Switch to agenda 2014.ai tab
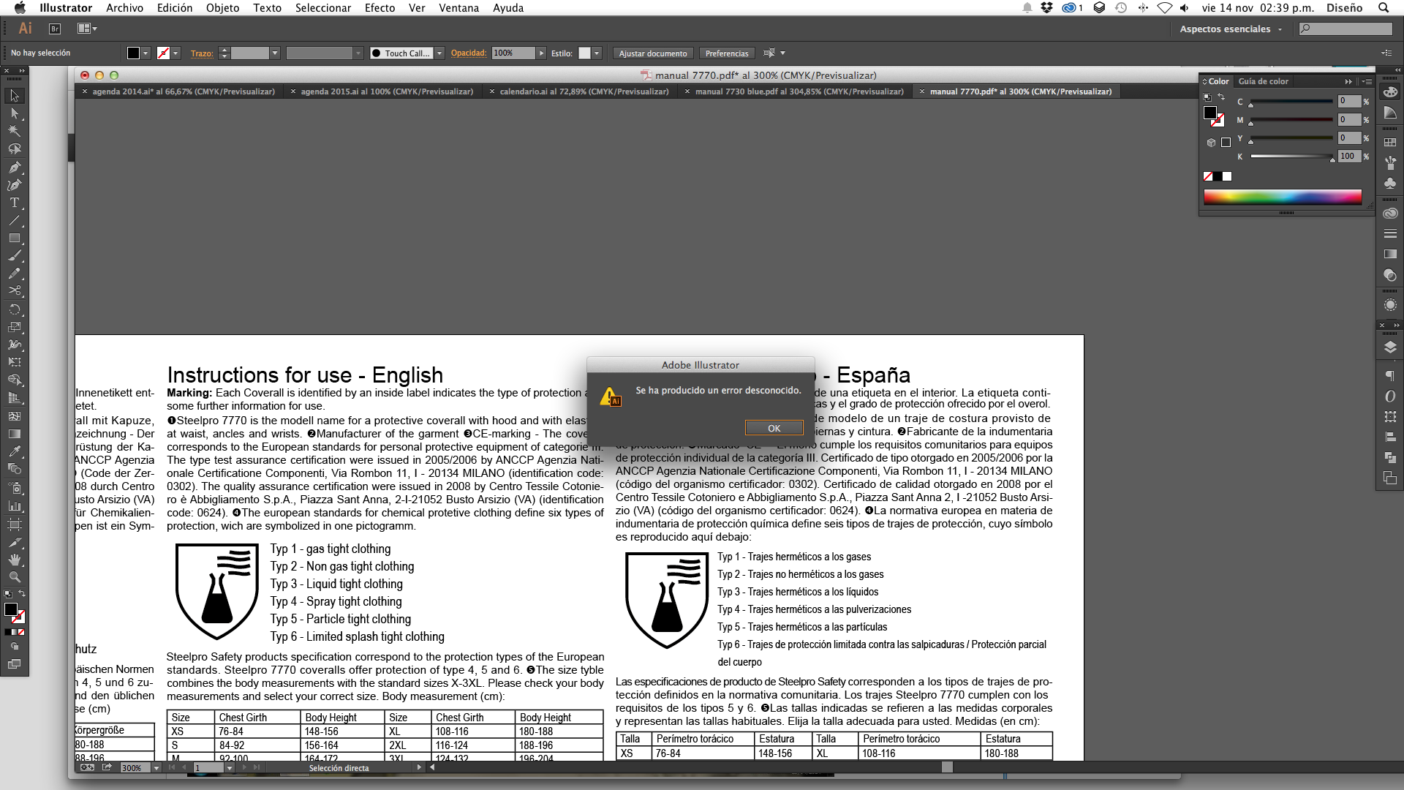Image resolution: width=1404 pixels, height=790 pixels. pos(185,91)
